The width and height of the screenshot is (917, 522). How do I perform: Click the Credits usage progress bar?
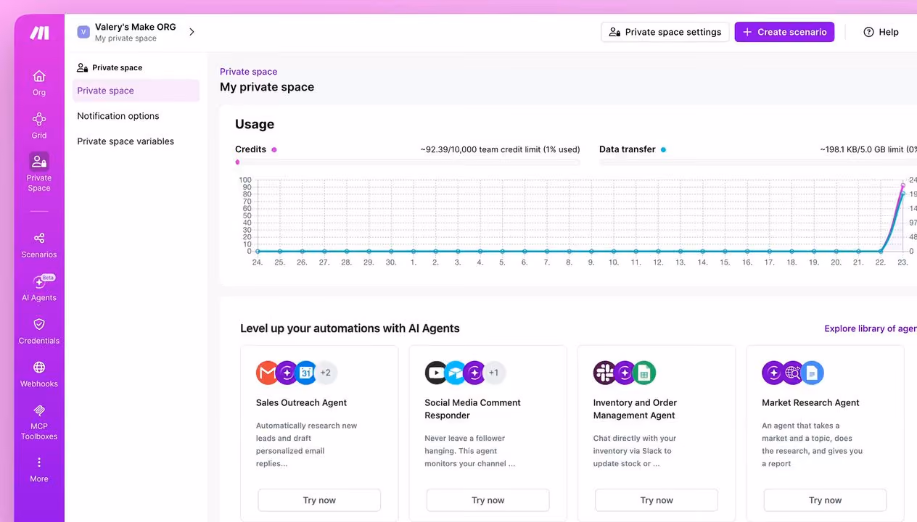(x=408, y=162)
